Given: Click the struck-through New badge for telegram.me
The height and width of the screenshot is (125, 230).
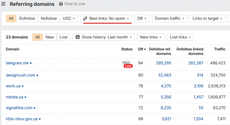Looking at the screenshot, I should pyautogui.click(x=126, y=62).
